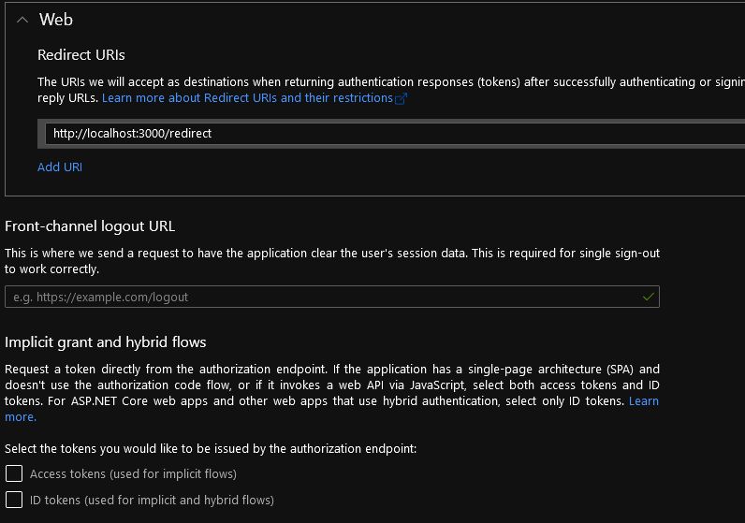Click the Access tokens (used for implicit flows) label
The width and height of the screenshot is (745, 523).
[133, 473]
